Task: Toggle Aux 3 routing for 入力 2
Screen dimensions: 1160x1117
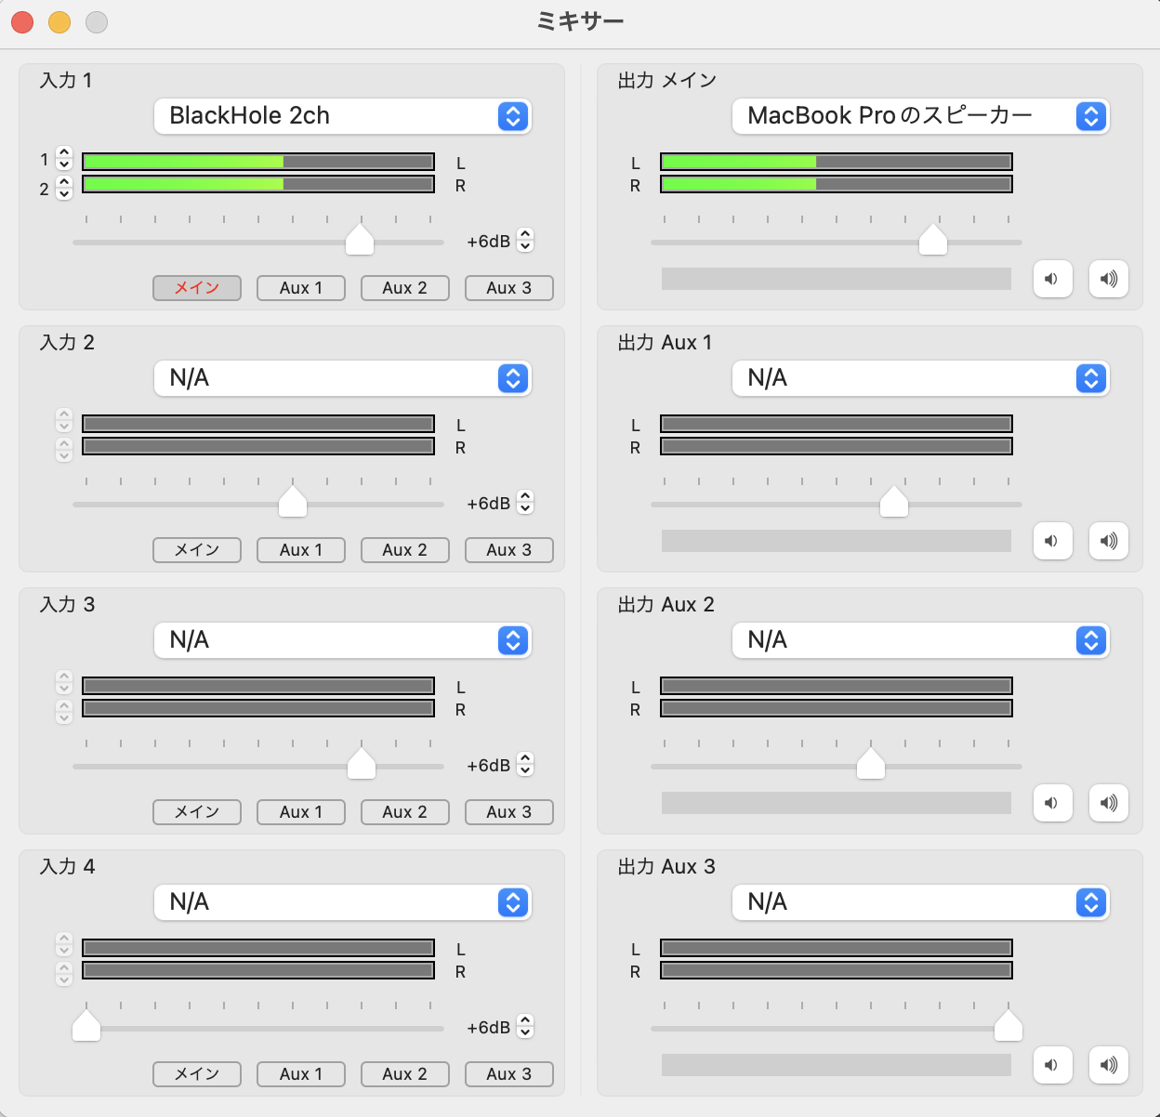Action: [509, 550]
